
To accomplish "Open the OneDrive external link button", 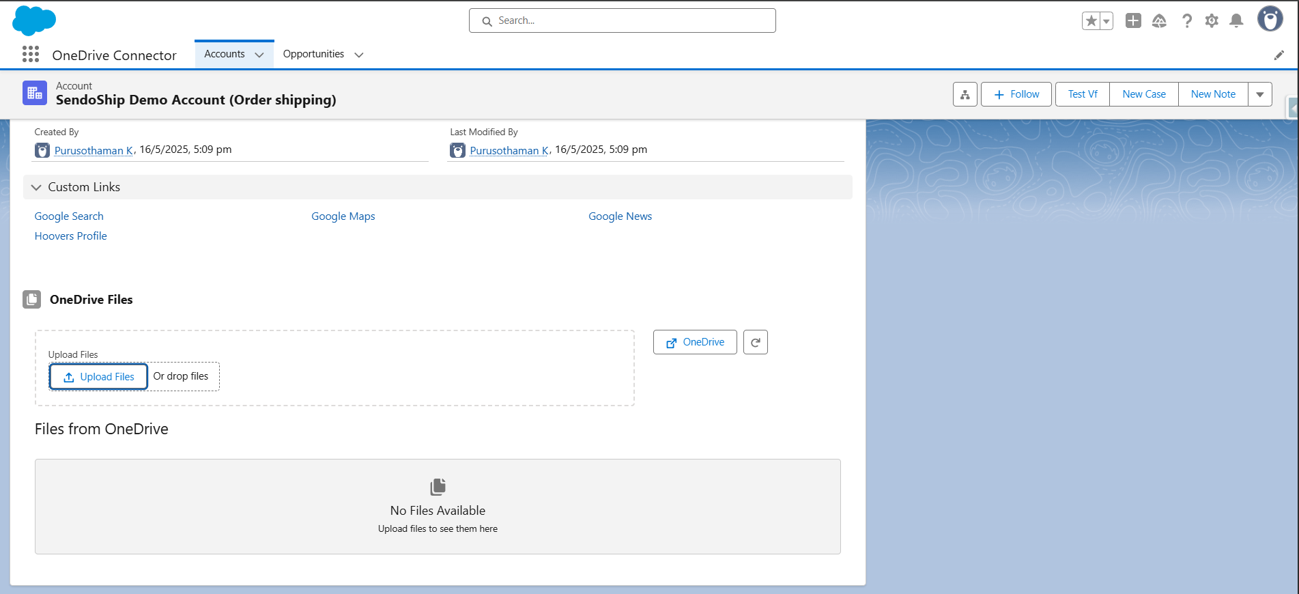I will (695, 342).
